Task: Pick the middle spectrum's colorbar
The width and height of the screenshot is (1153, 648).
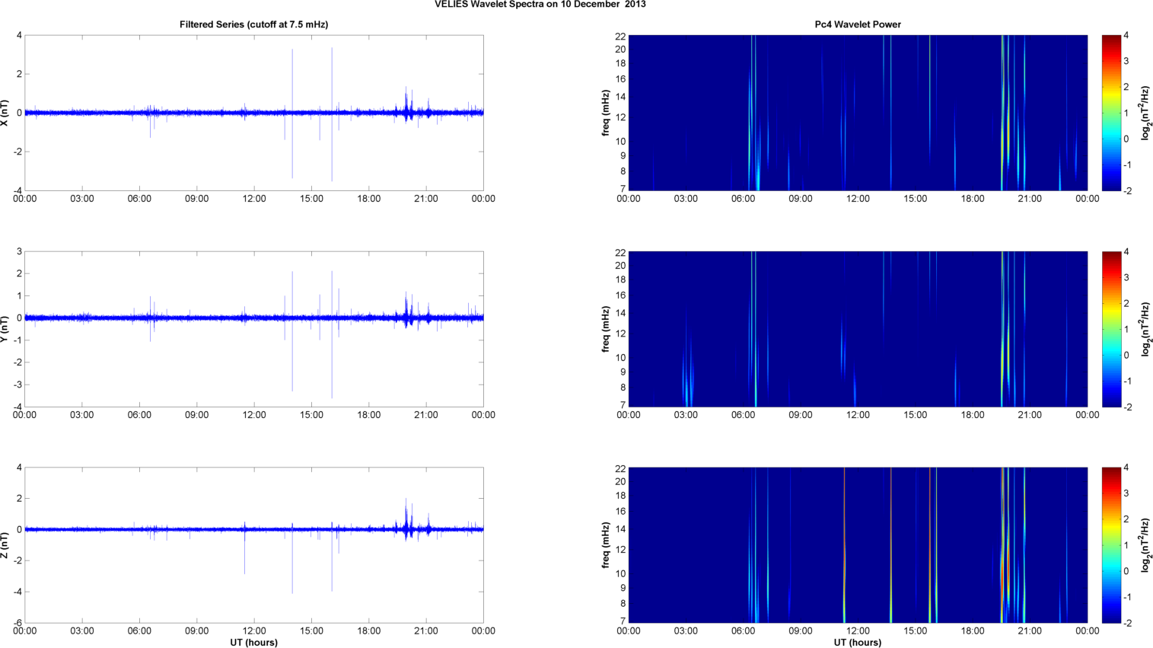Action: (x=1111, y=329)
